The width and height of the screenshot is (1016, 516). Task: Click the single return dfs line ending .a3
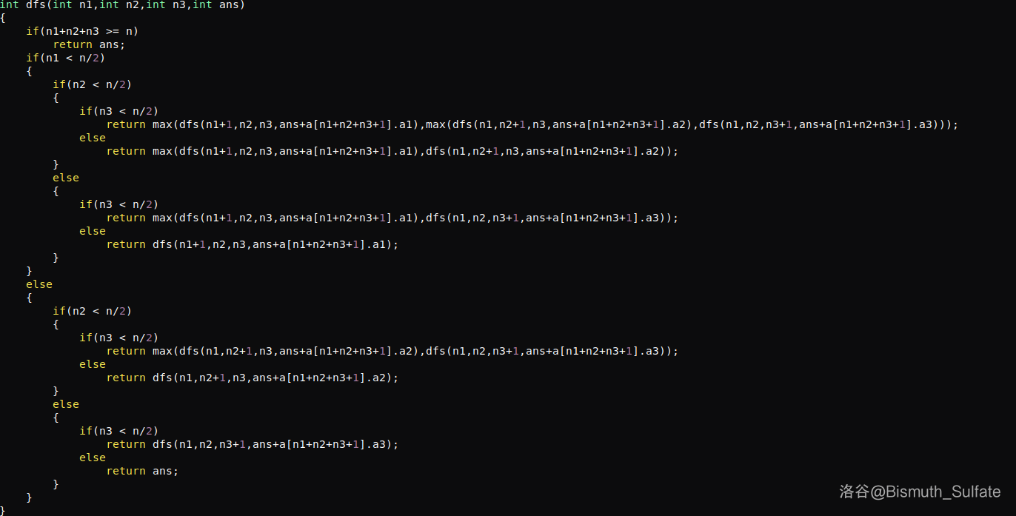click(253, 444)
